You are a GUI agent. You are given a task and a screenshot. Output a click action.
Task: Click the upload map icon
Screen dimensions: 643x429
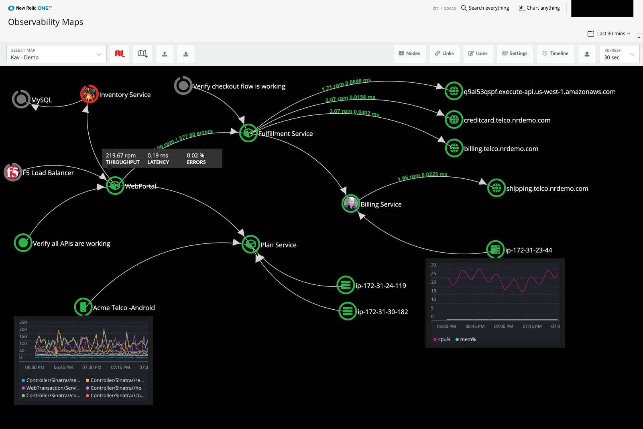pyautogui.click(x=165, y=53)
